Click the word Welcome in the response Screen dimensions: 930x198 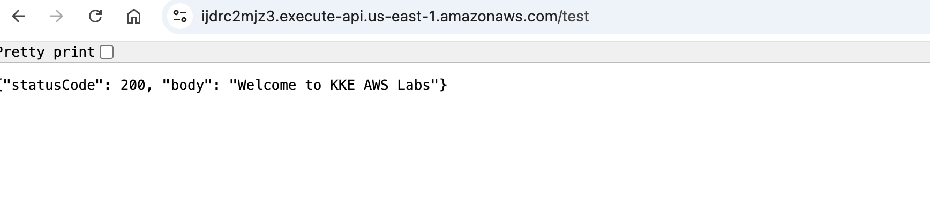(267, 85)
